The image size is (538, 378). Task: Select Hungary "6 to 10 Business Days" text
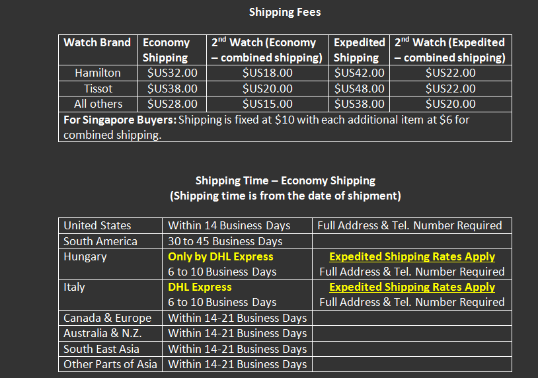click(x=222, y=272)
